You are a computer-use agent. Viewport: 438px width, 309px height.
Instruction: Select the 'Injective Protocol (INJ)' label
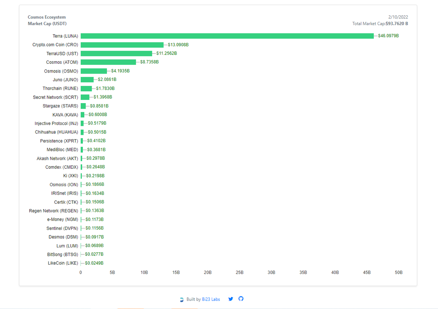point(56,124)
